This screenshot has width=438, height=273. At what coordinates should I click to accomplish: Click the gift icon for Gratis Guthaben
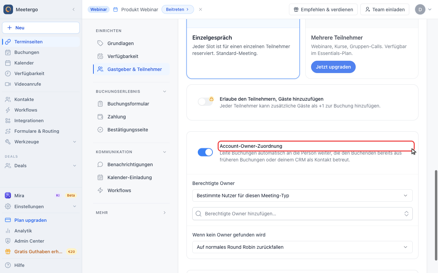pos(8,252)
